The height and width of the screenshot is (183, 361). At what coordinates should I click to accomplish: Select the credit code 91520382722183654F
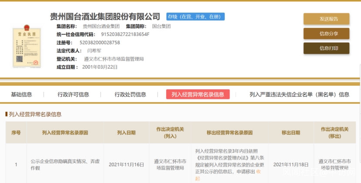(x=125, y=34)
